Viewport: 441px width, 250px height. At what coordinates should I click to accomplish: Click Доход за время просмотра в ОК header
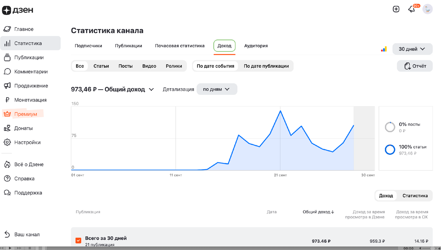click(412, 214)
